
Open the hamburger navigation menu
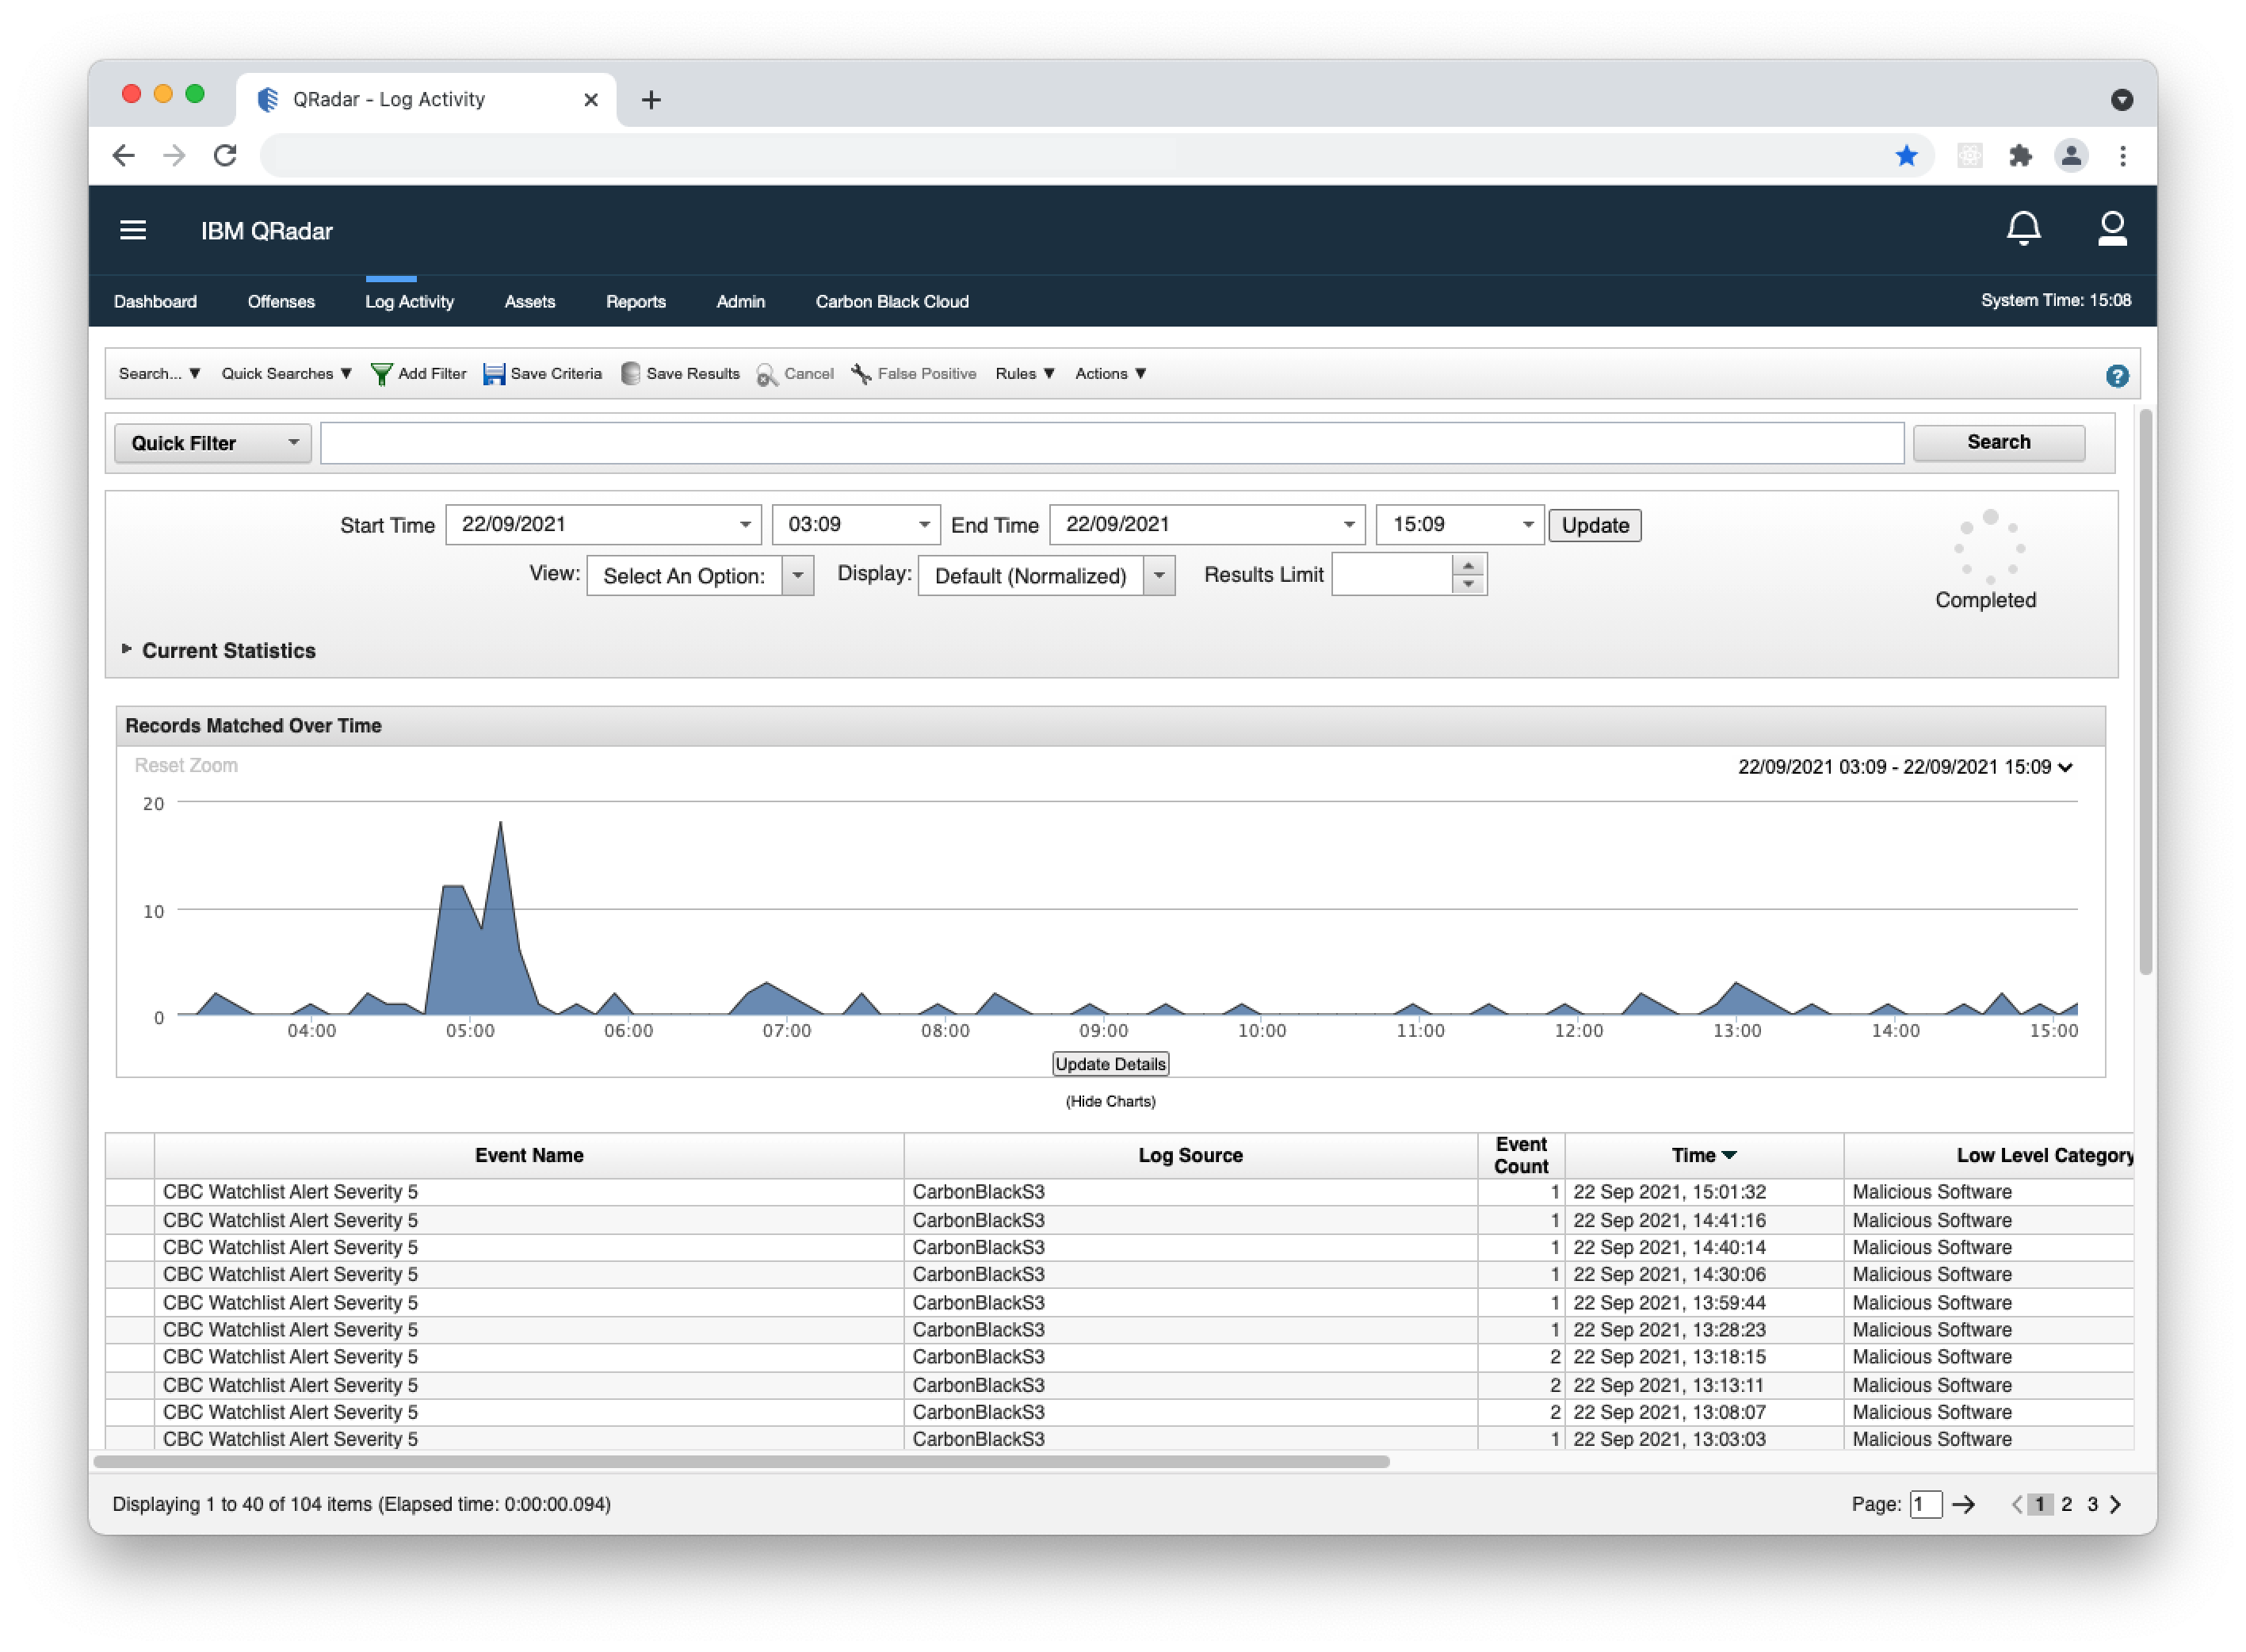point(133,230)
